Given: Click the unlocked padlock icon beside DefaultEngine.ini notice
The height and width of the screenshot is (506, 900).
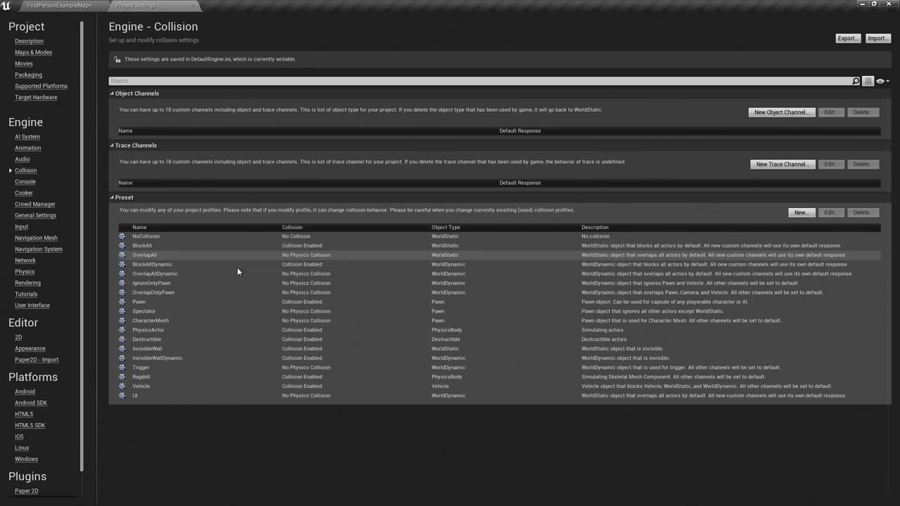Looking at the screenshot, I should [117, 60].
